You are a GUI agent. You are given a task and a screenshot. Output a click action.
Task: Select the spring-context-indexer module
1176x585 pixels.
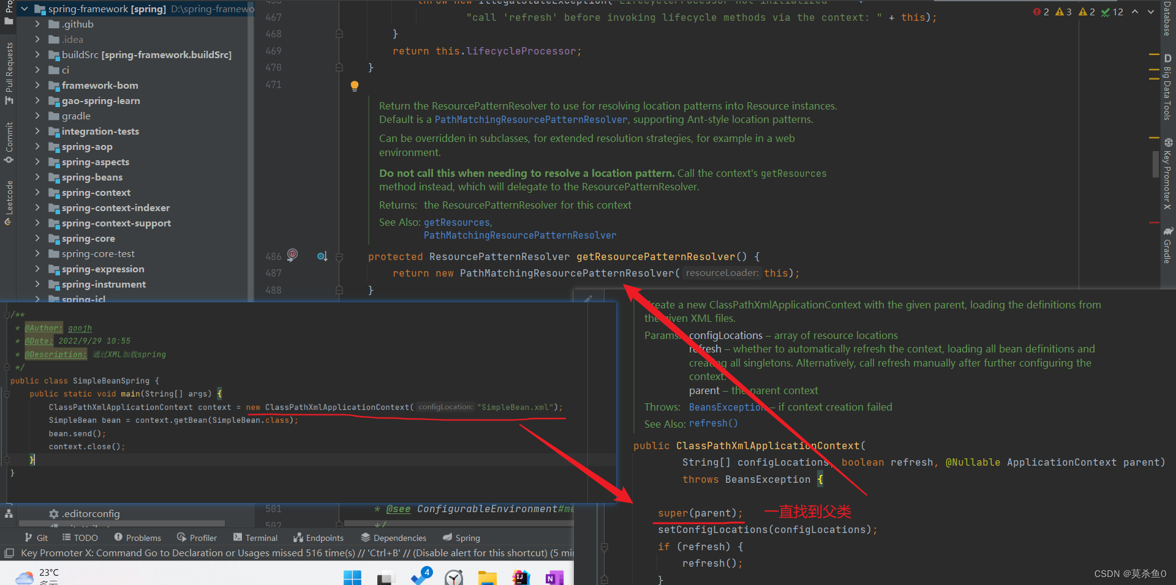[x=116, y=208]
